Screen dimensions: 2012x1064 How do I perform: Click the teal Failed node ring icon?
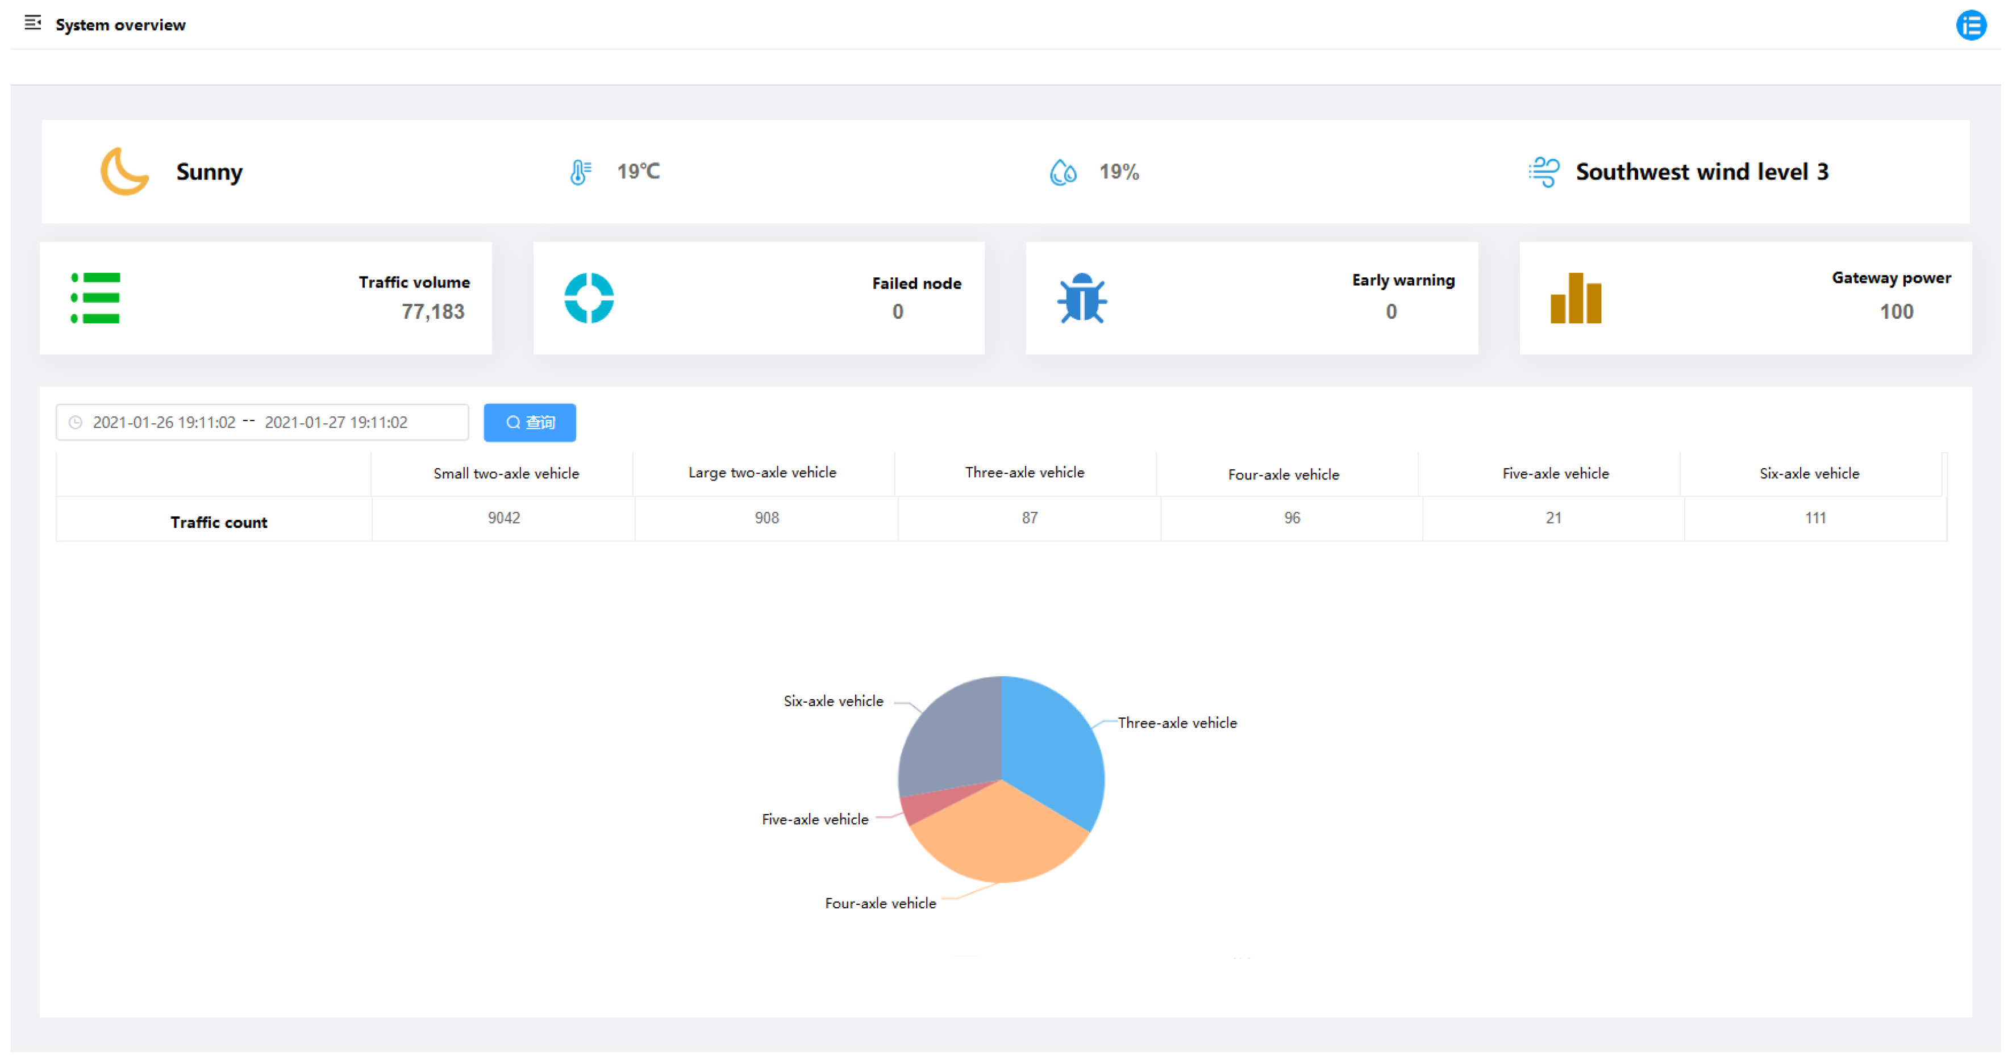(589, 298)
